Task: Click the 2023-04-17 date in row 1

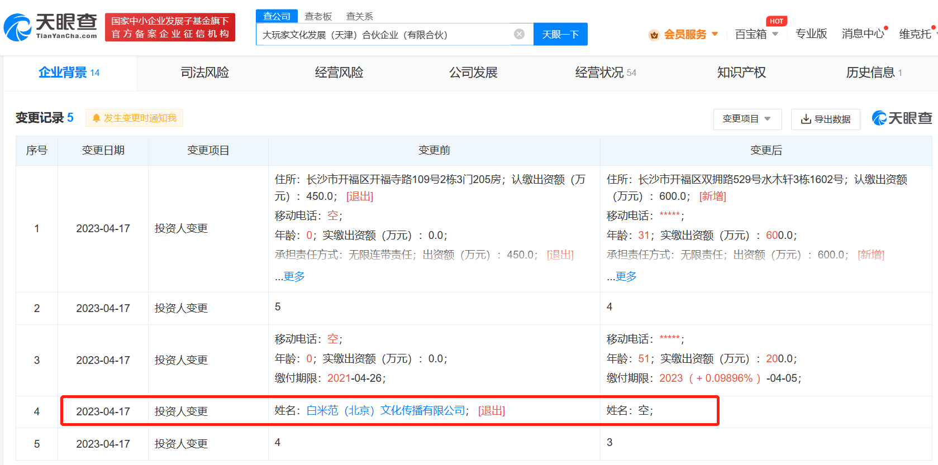Action: click(103, 229)
